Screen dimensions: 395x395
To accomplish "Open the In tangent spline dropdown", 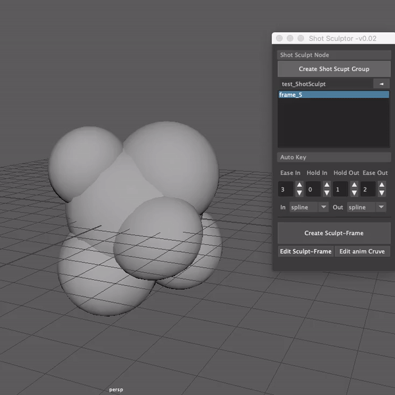I will coord(309,207).
